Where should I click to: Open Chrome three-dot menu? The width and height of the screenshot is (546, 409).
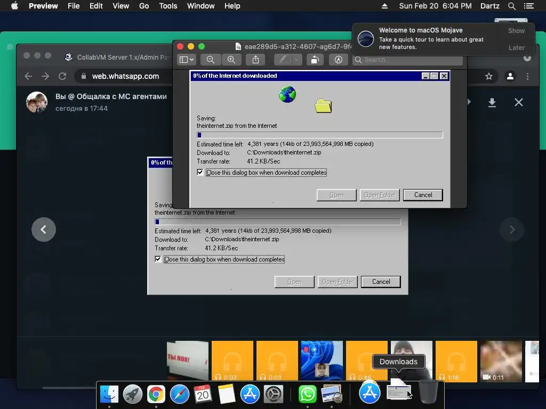pos(527,76)
